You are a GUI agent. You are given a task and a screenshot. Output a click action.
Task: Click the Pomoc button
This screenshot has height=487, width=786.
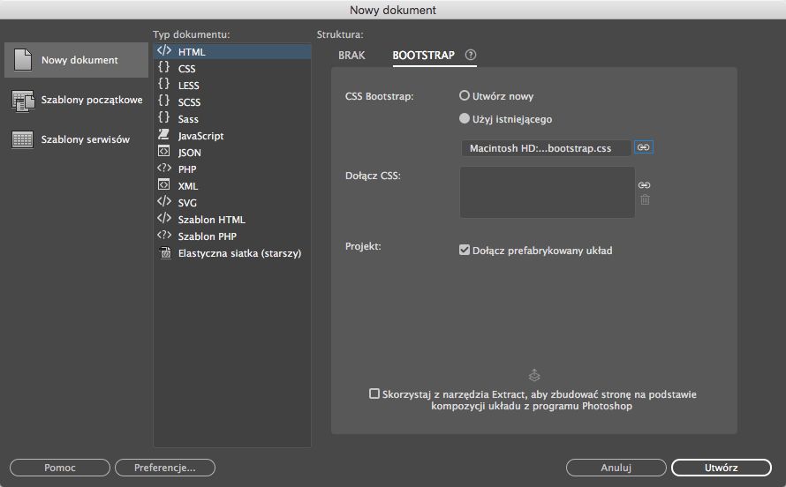pyautogui.click(x=60, y=468)
